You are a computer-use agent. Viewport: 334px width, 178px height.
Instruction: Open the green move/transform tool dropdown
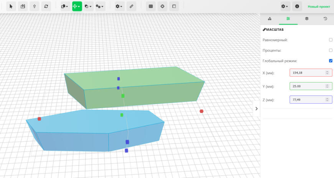click(x=77, y=7)
